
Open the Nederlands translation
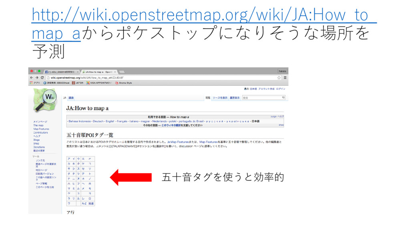[159, 121]
